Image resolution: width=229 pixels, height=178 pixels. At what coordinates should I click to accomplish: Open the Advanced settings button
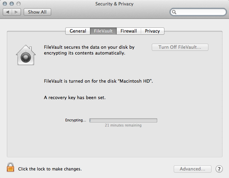click(192, 169)
